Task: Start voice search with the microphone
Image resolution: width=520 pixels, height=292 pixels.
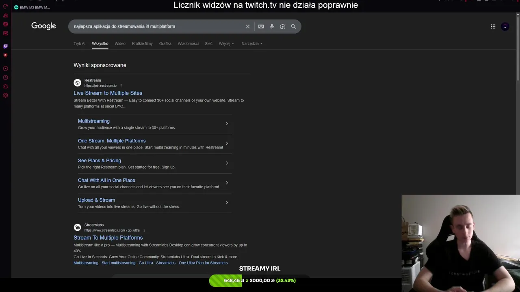Action: point(272,26)
